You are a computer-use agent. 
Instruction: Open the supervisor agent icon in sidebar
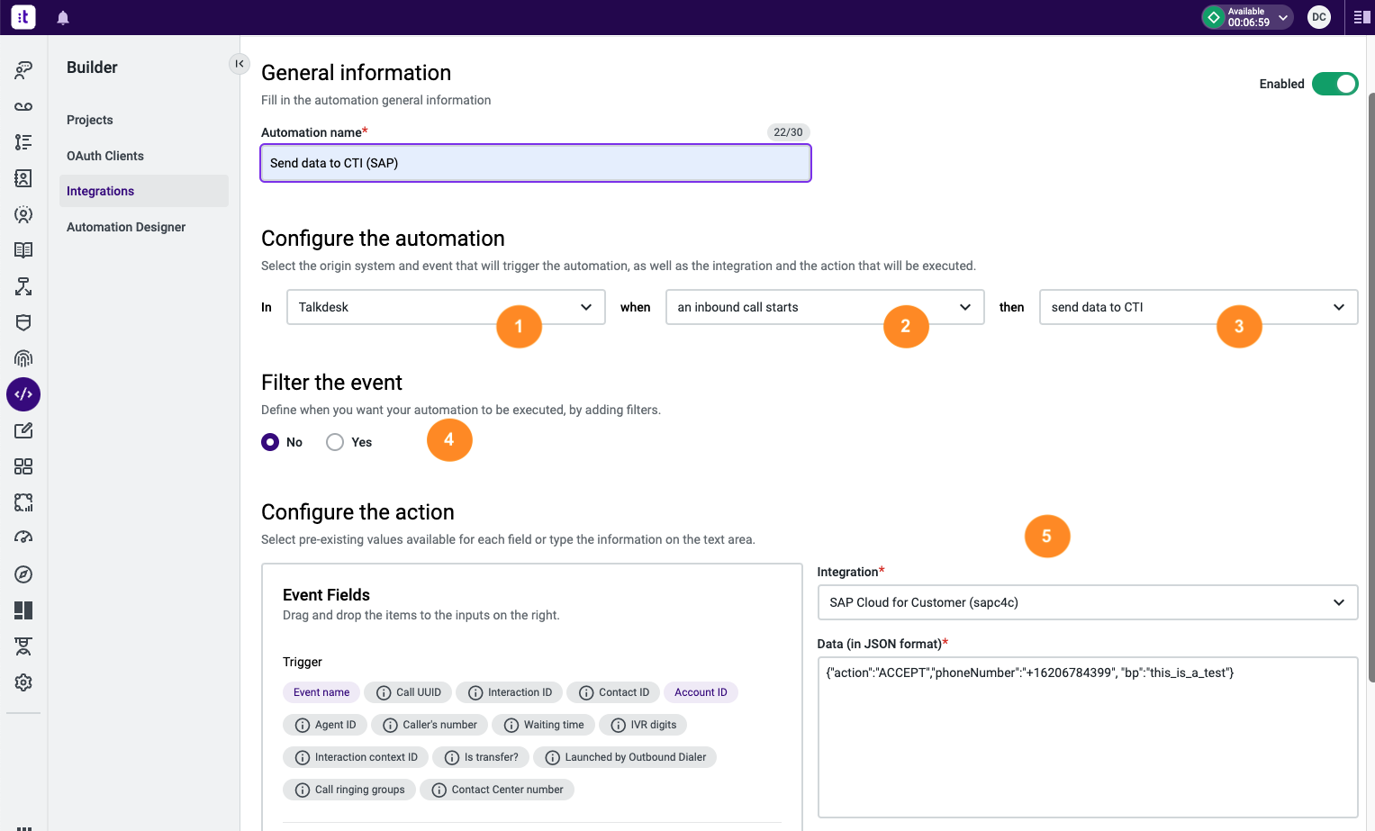pos(23,646)
